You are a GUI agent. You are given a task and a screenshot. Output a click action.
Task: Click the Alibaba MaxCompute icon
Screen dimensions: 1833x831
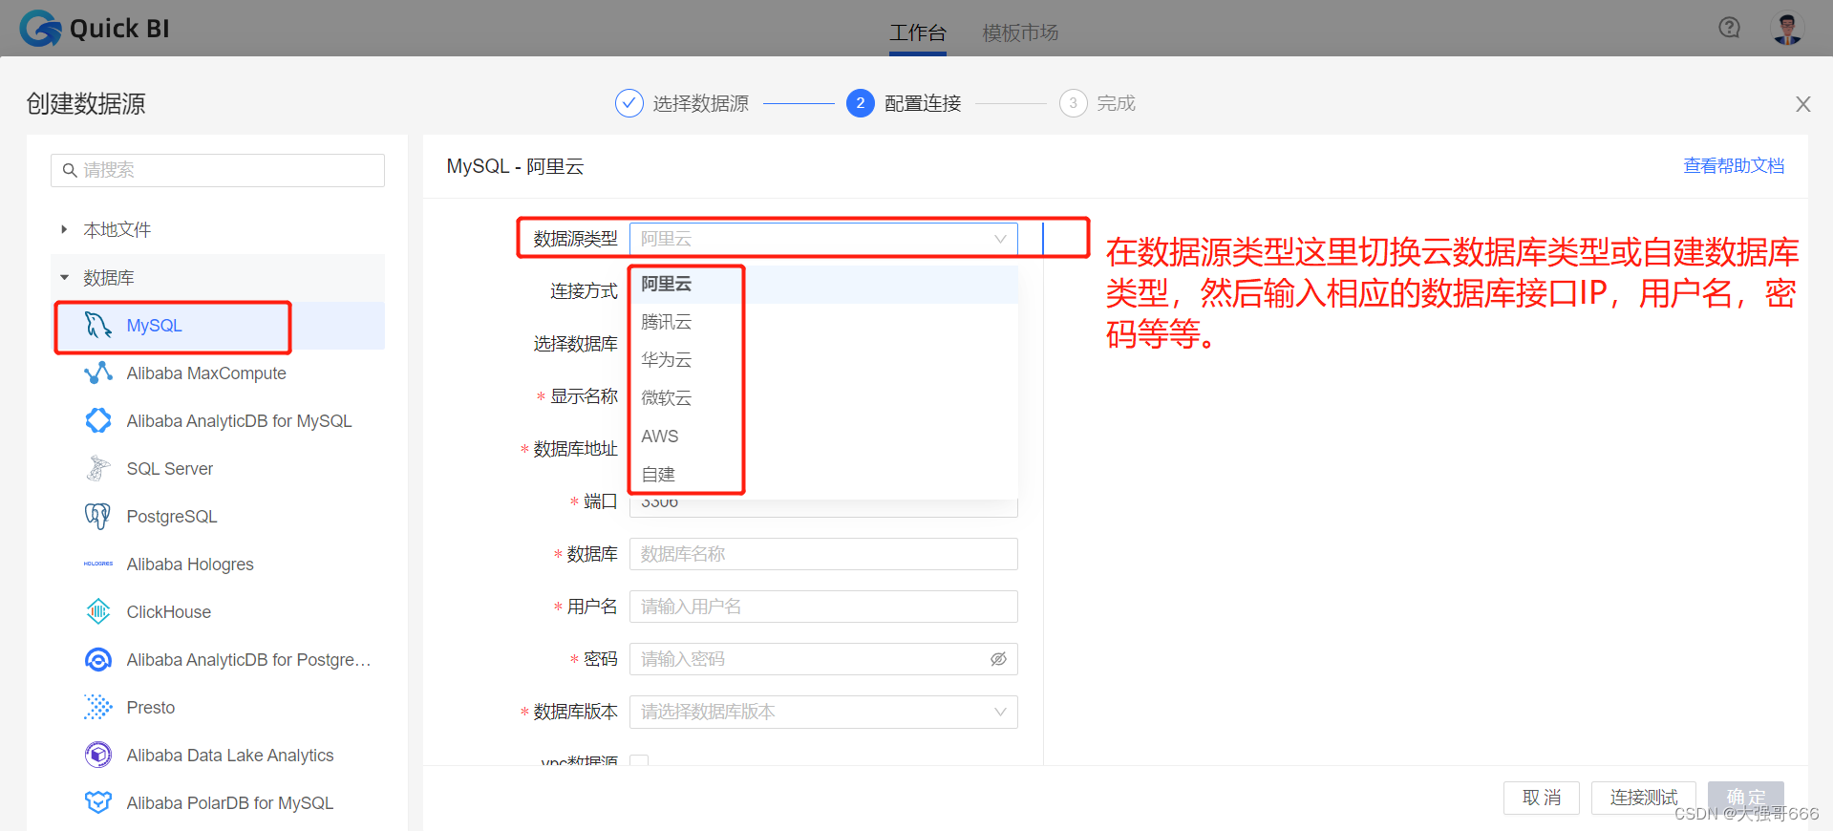(98, 373)
